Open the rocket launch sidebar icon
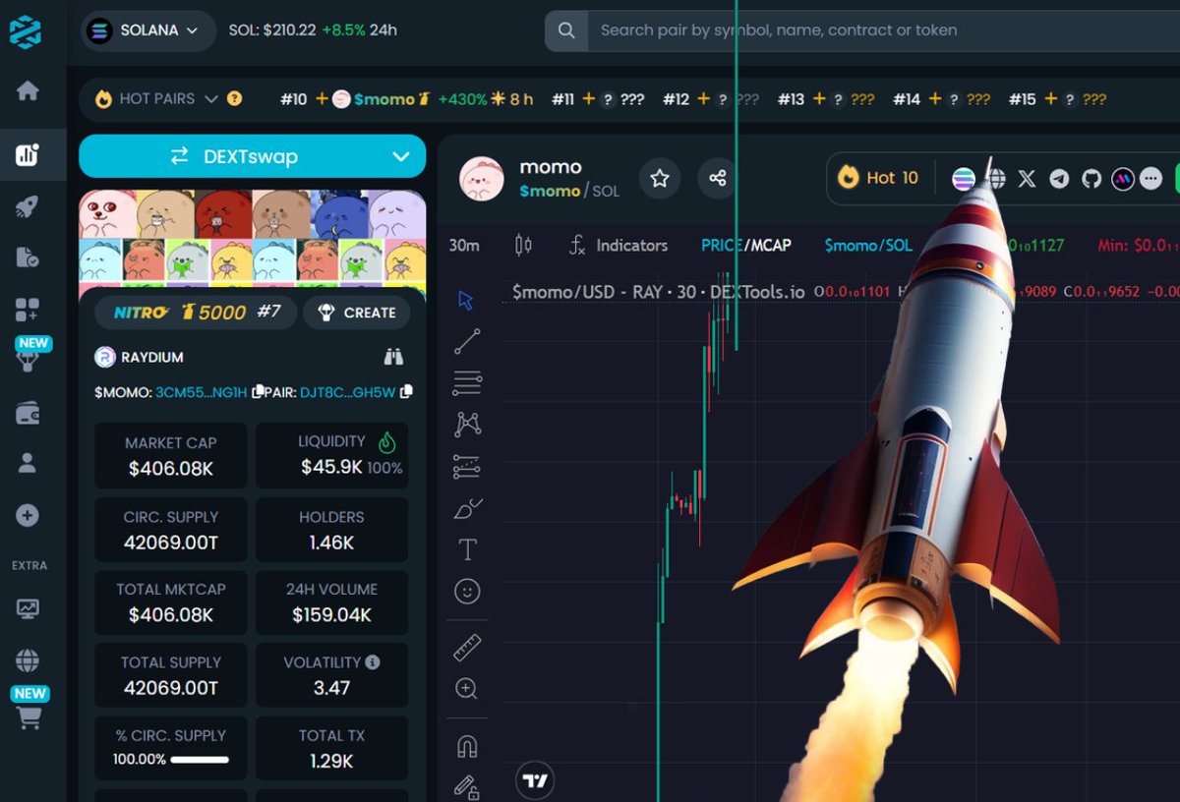1180x802 pixels. coord(28,206)
